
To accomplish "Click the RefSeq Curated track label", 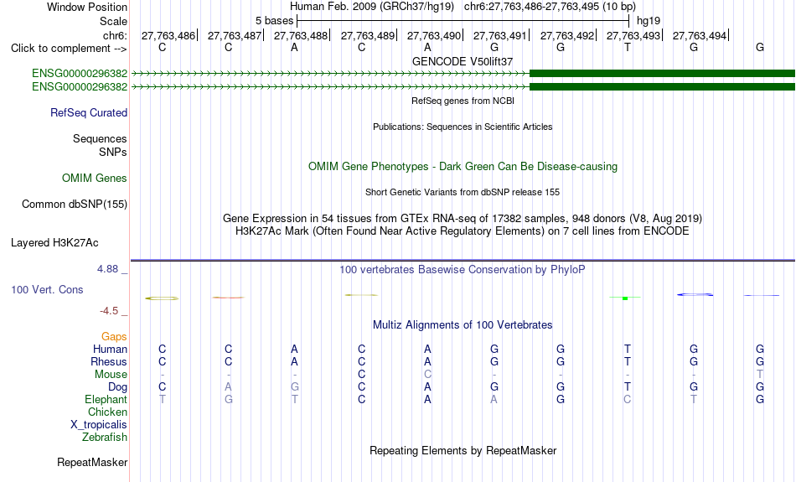I will coord(88,113).
